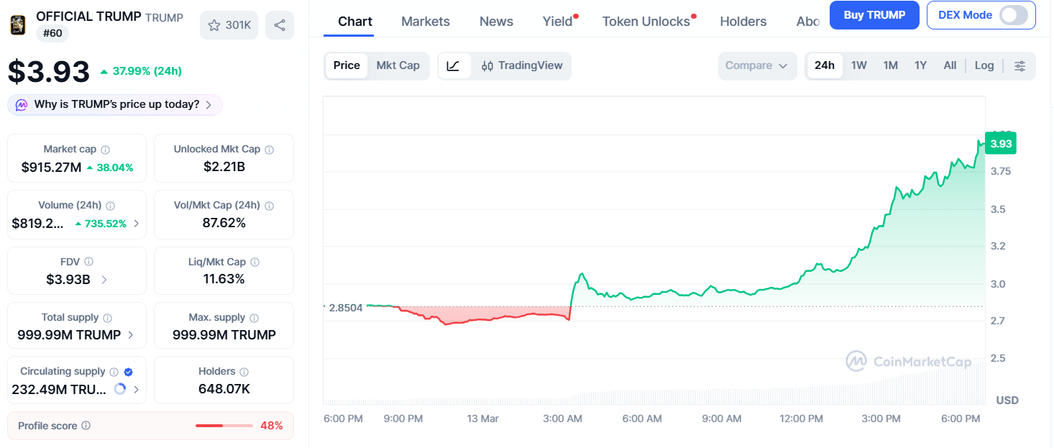Click the Profile score red progress bar
Screen dimensions: 1054x448
[224, 426]
